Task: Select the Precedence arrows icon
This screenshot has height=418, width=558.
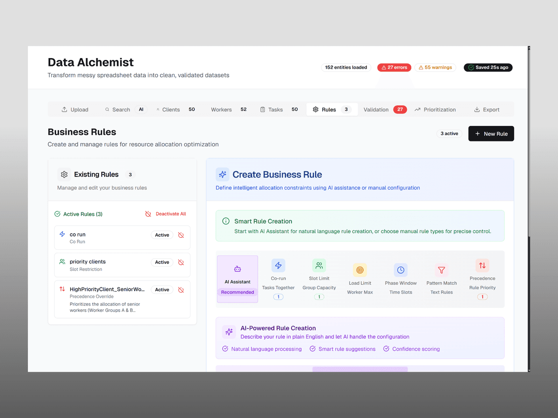Action: click(482, 266)
